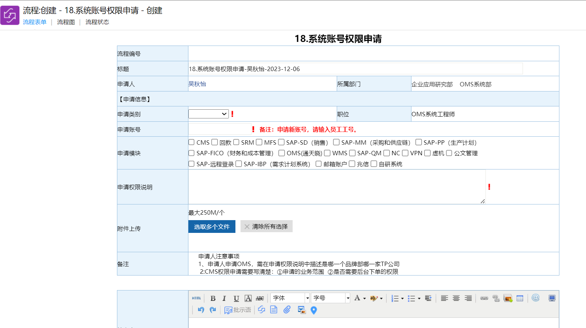Apply bold formatting in editor

pos(213,298)
